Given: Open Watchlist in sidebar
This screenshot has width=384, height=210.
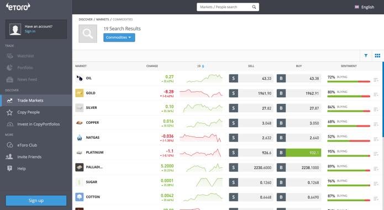Looking at the screenshot, I should click(25, 56).
